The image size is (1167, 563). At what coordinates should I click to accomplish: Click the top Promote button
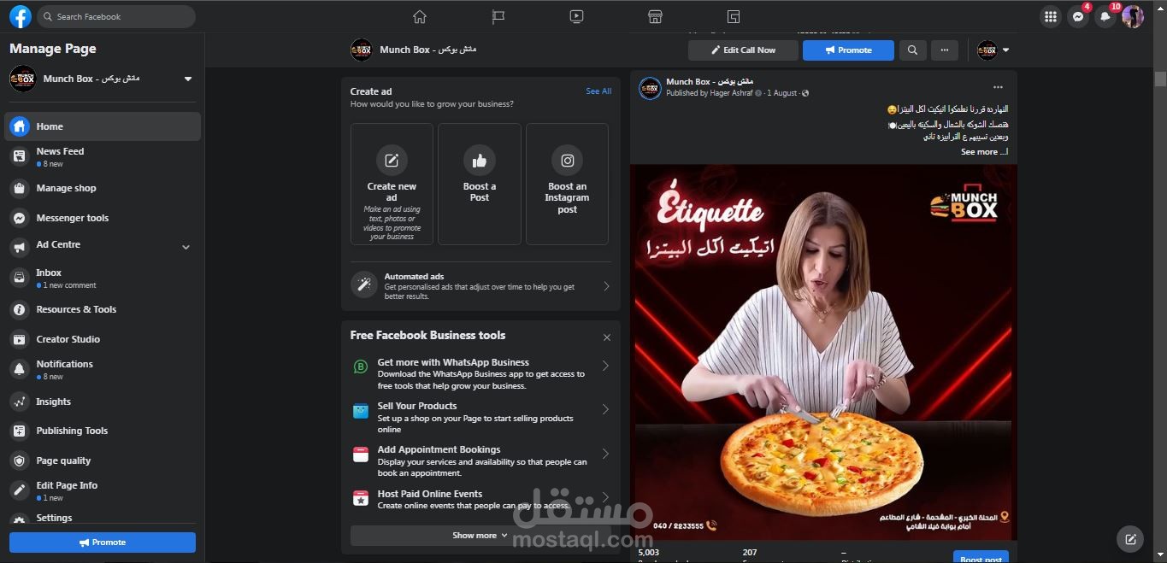(x=848, y=50)
